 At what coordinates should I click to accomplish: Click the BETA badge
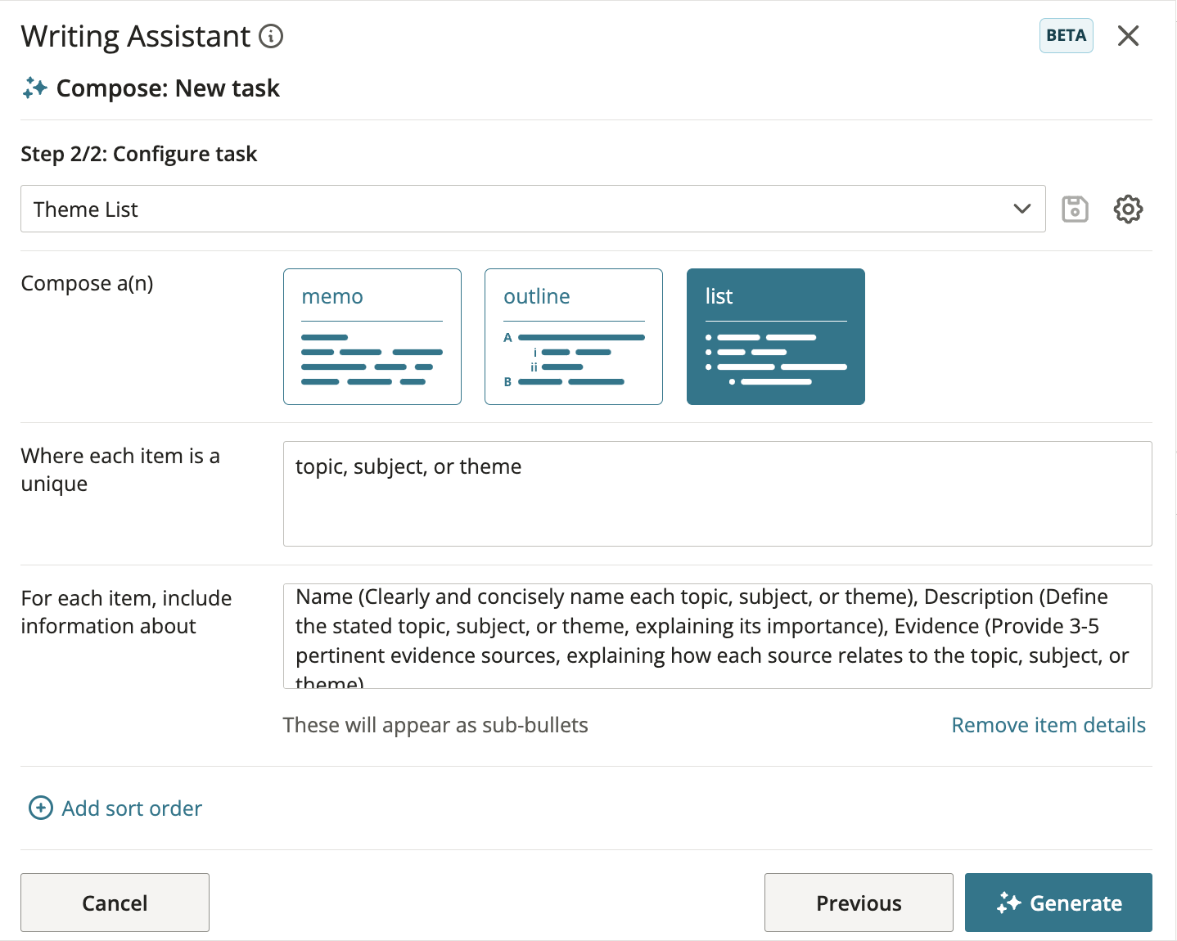pos(1066,36)
